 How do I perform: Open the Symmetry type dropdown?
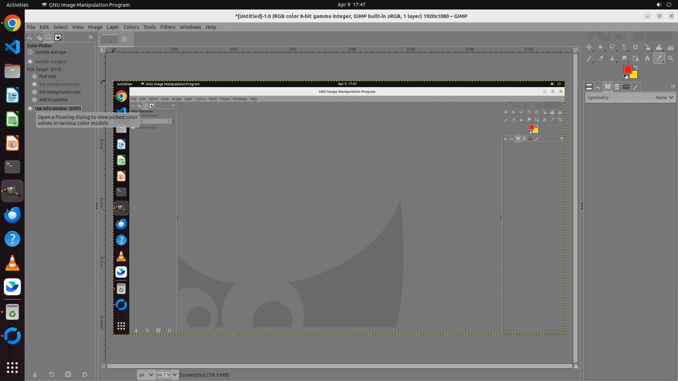click(665, 98)
